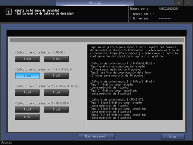This screenshot has height=145, width=193.
Task: Select Tipo2 under colorímetro 1 (FD-9)
Action: coord(56,59)
